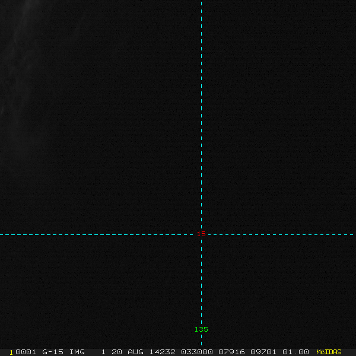Click the line value 07916

pyautogui.click(x=231, y=352)
